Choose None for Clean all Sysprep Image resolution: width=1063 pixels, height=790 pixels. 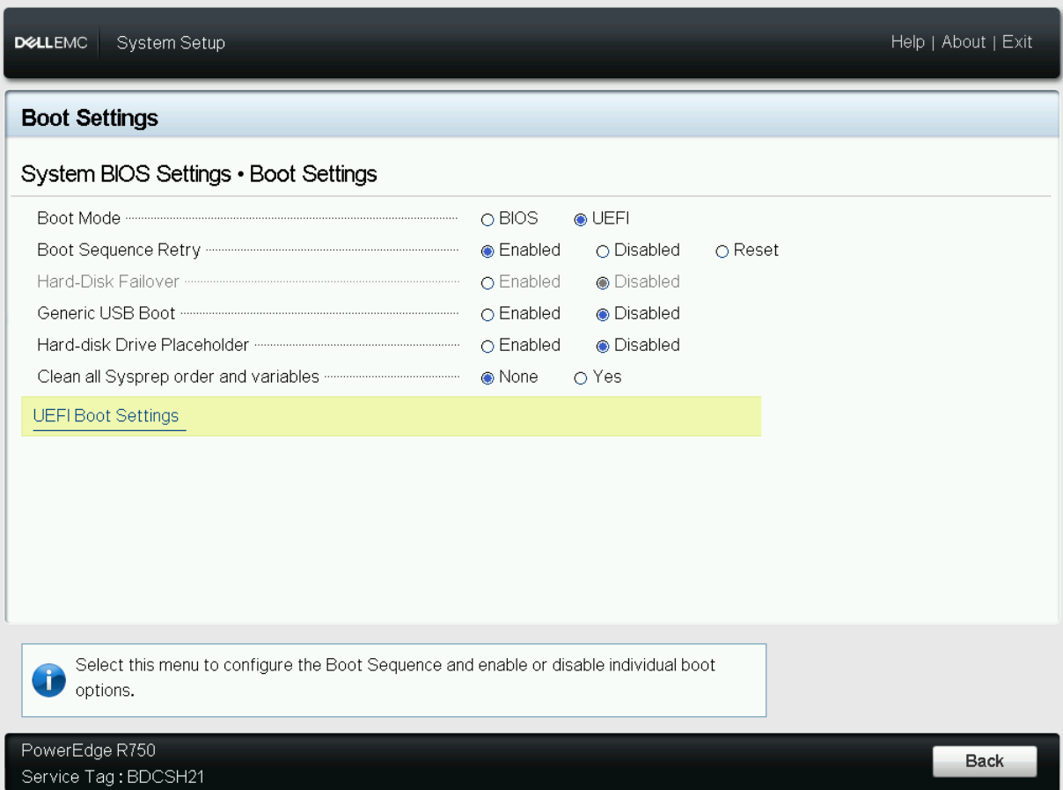coord(488,377)
